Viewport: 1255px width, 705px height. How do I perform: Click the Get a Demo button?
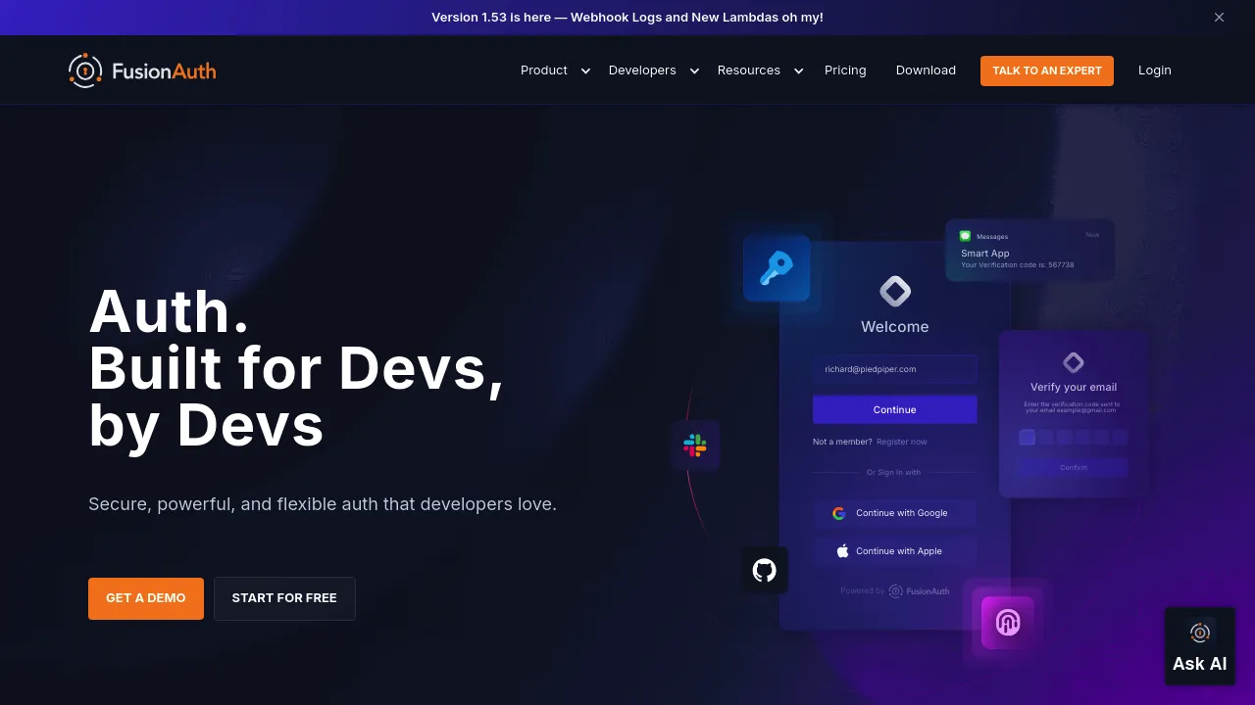[146, 598]
